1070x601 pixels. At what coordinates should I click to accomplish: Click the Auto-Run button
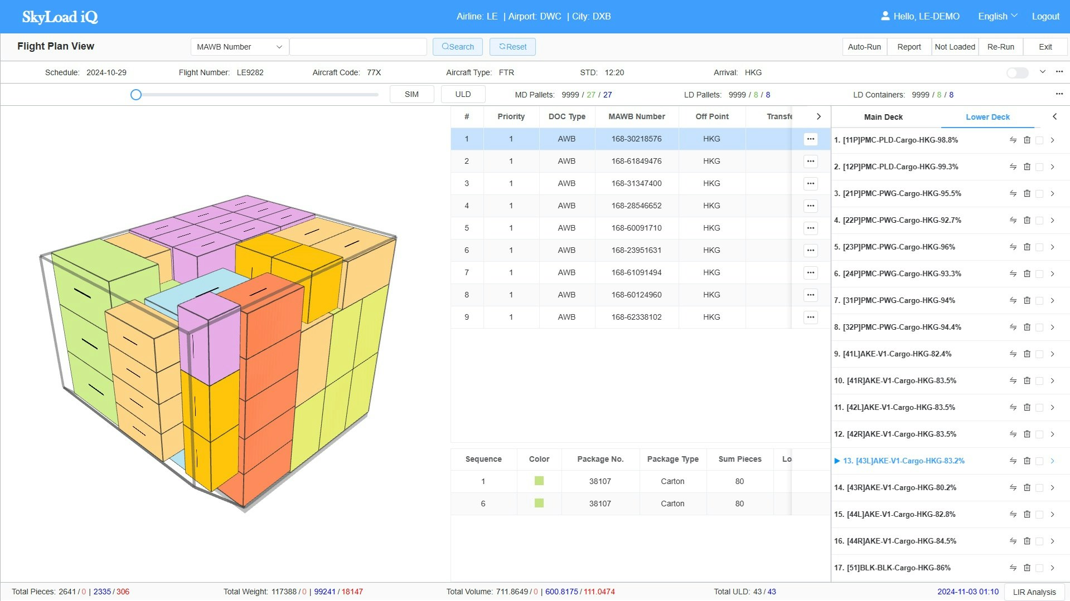[864, 47]
